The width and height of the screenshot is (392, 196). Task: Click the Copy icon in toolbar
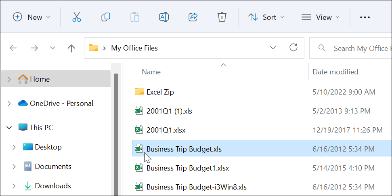pos(106,17)
